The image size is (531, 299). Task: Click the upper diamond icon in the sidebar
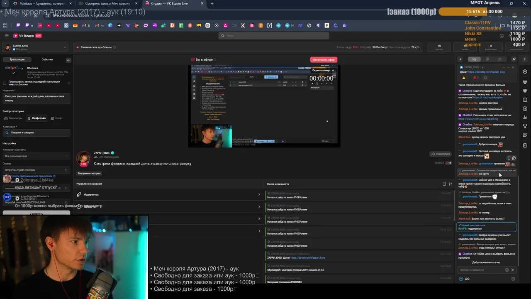pyautogui.click(x=525, y=82)
